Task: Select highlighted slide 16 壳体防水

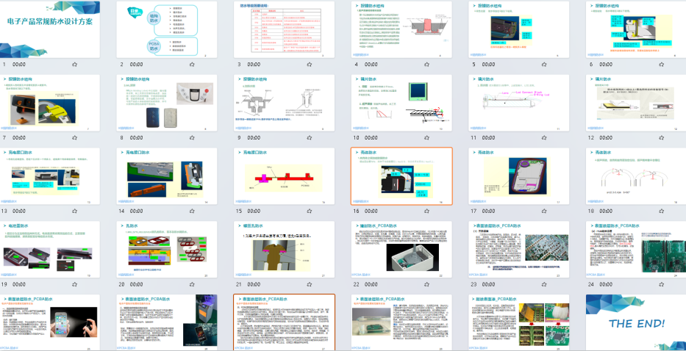Action: click(401, 176)
